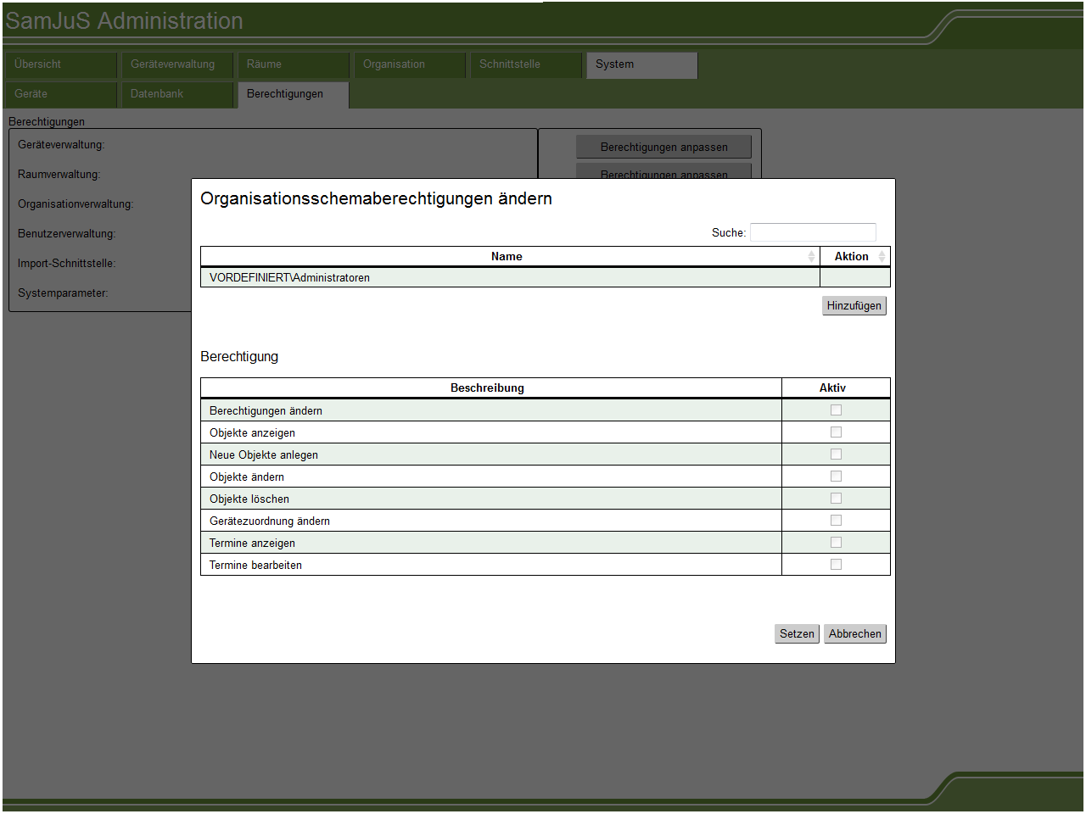This screenshot has height=814, width=1086.
Task: Select the Objekte anzeigen description cell
Action: coord(491,432)
